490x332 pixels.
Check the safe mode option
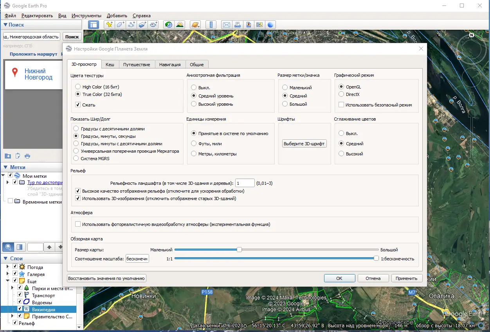pos(341,105)
